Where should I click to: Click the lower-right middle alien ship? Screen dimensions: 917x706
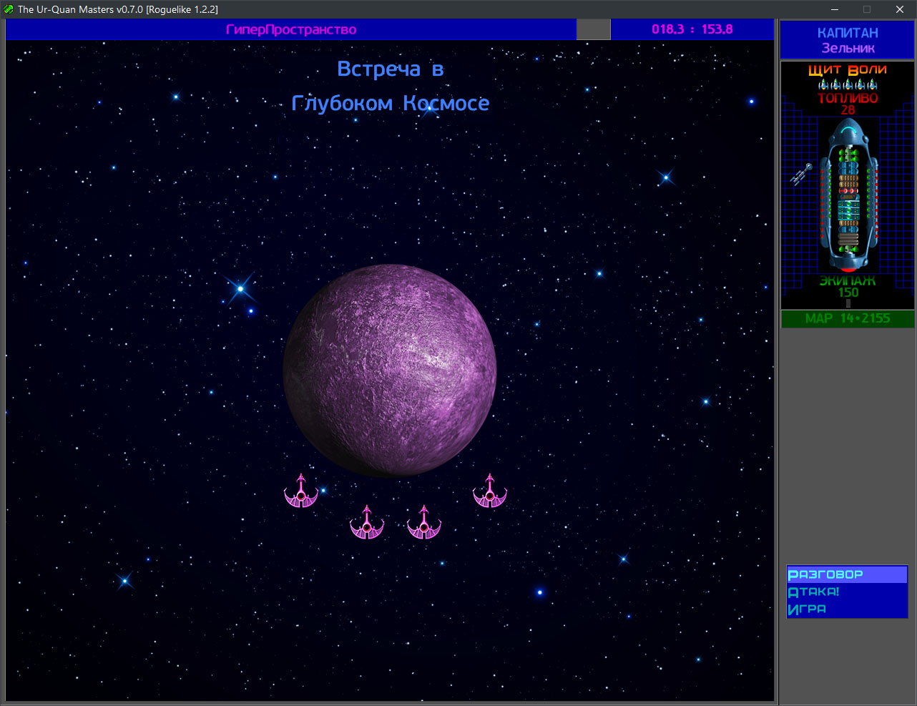point(424,523)
